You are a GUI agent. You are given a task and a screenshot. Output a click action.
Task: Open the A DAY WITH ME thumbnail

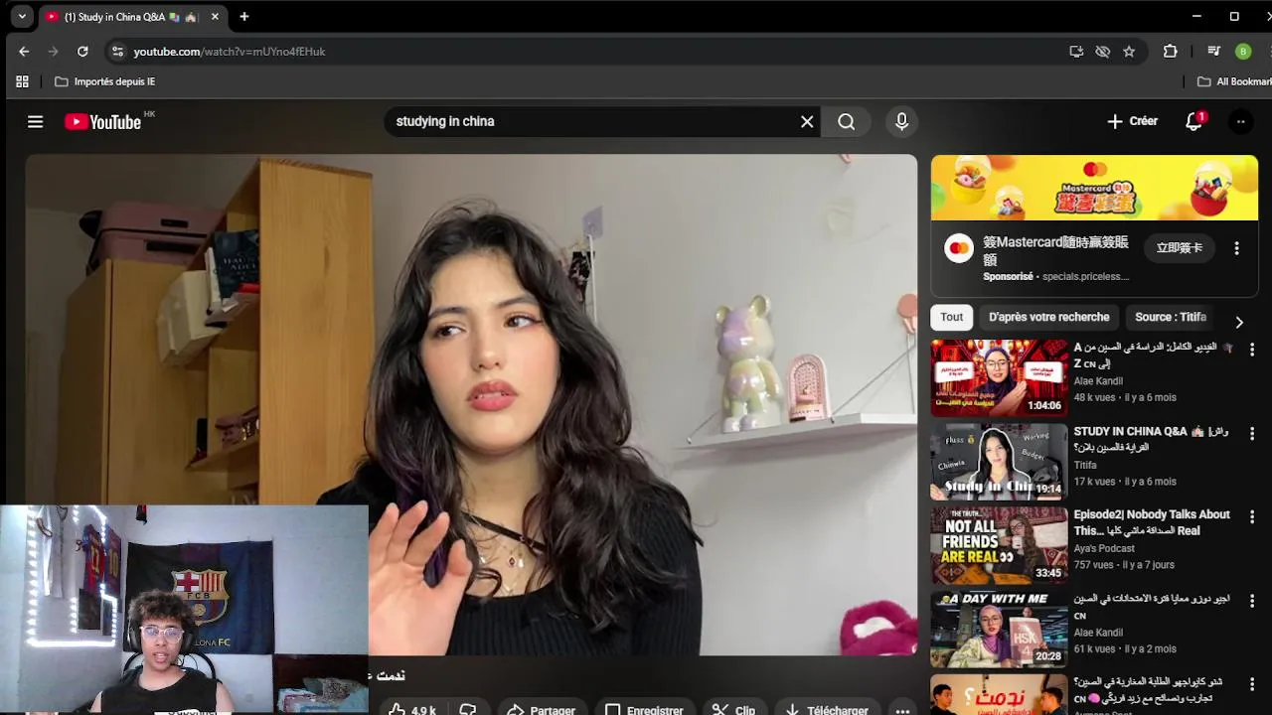[999, 629]
